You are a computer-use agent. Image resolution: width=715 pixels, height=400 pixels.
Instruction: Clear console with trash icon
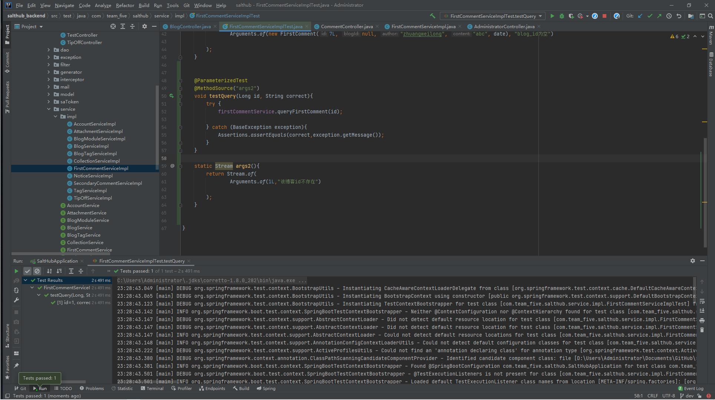click(x=702, y=330)
